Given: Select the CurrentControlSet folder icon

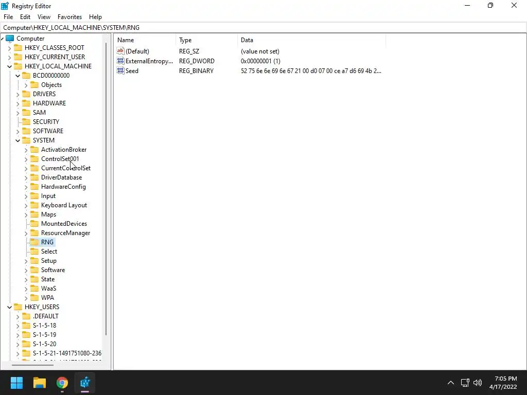Looking at the screenshot, I should coord(34,168).
